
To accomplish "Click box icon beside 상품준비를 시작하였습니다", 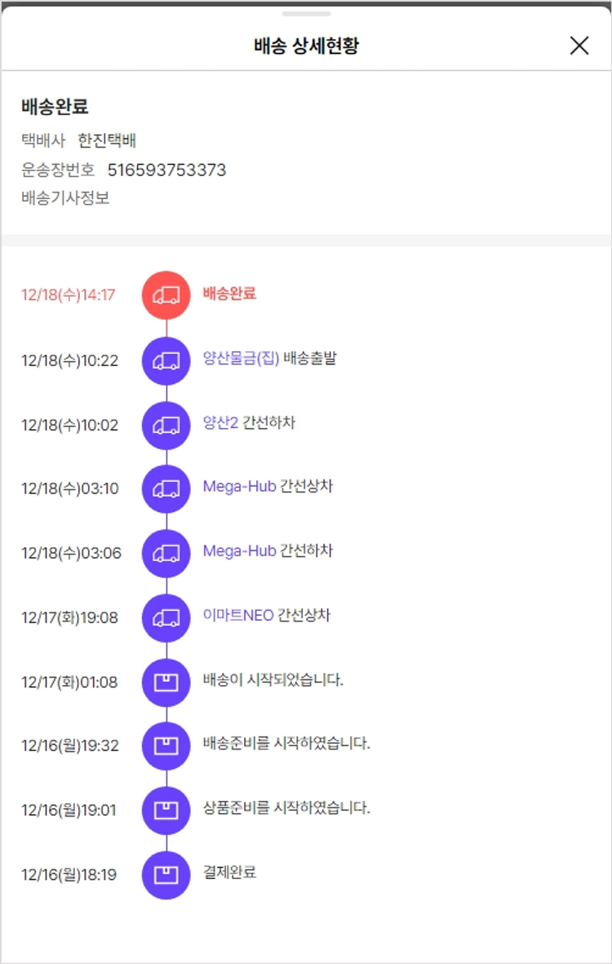I will click(166, 810).
